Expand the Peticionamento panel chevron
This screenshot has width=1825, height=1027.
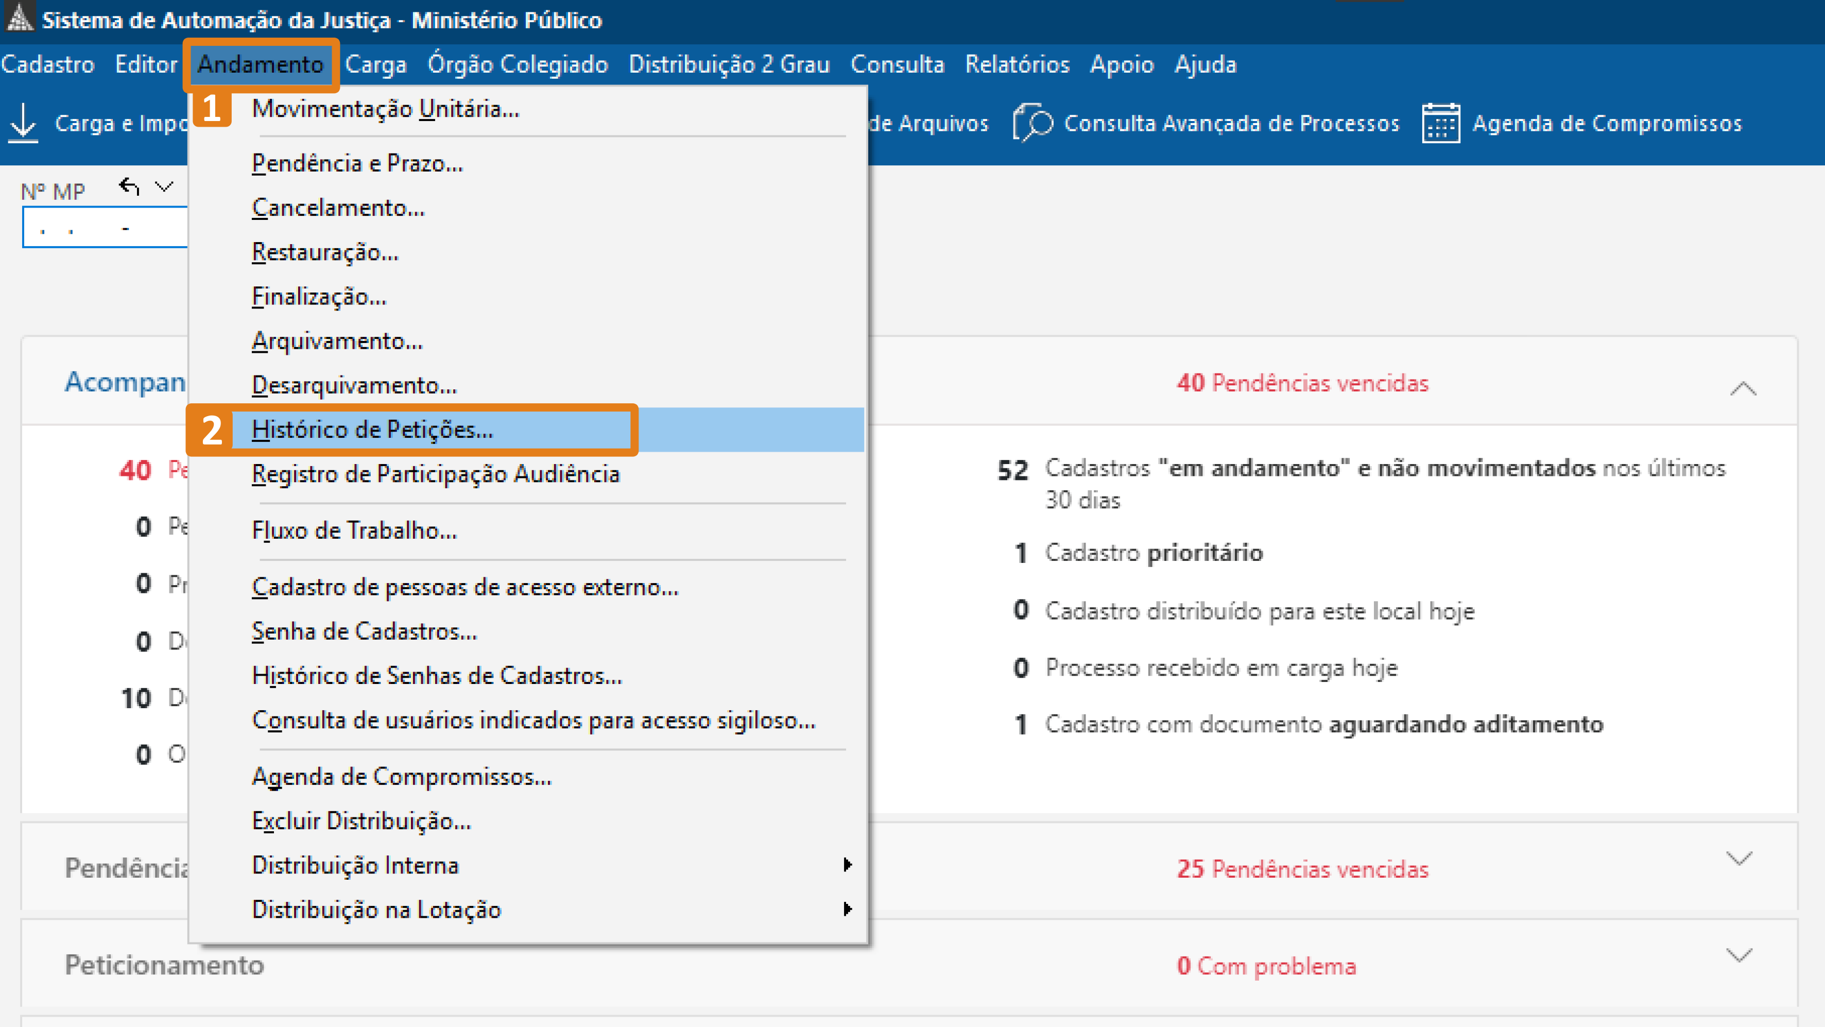1740,953
